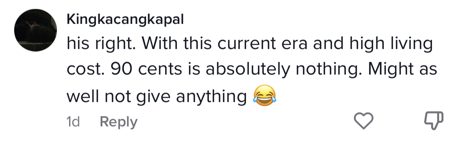Click the word 'cost.' in second line
The width and height of the screenshot is (462, 143).
86,70
